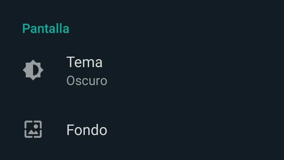The height and width of the screenshot is (160, 284).
Task: Click the Fondo wallpaper icon
Action: [33, 129]
